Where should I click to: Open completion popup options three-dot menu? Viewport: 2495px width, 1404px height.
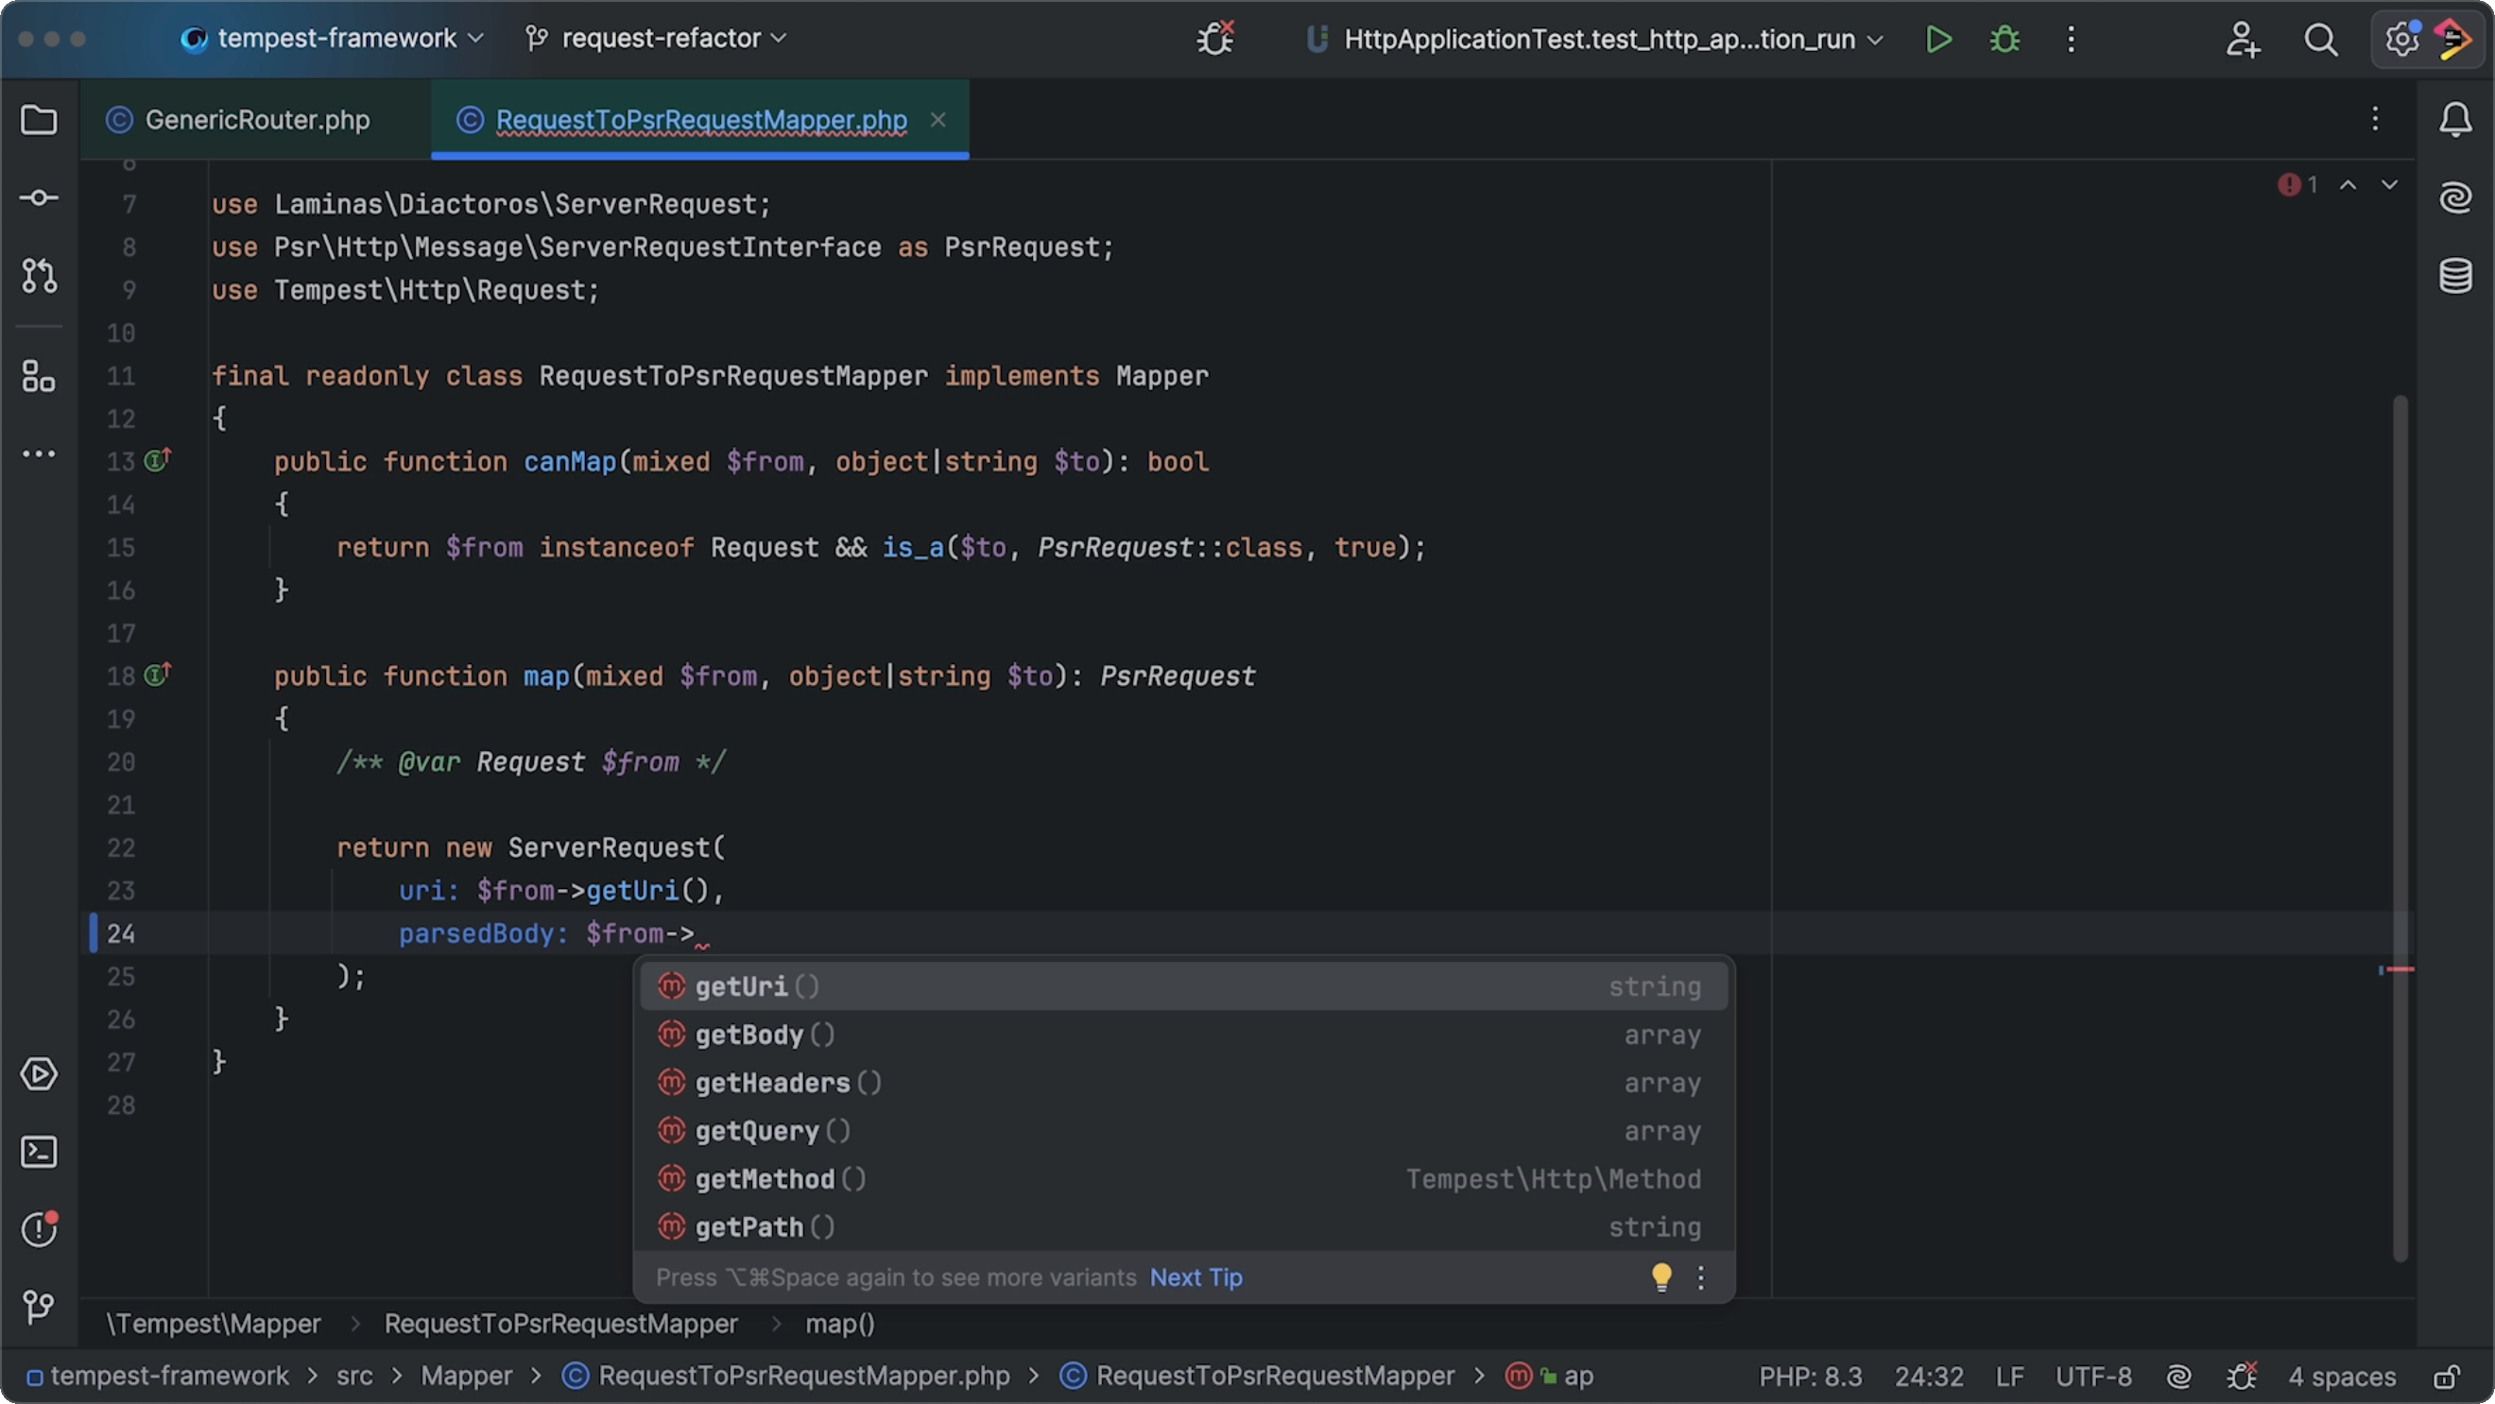tap(1701, 1277)
